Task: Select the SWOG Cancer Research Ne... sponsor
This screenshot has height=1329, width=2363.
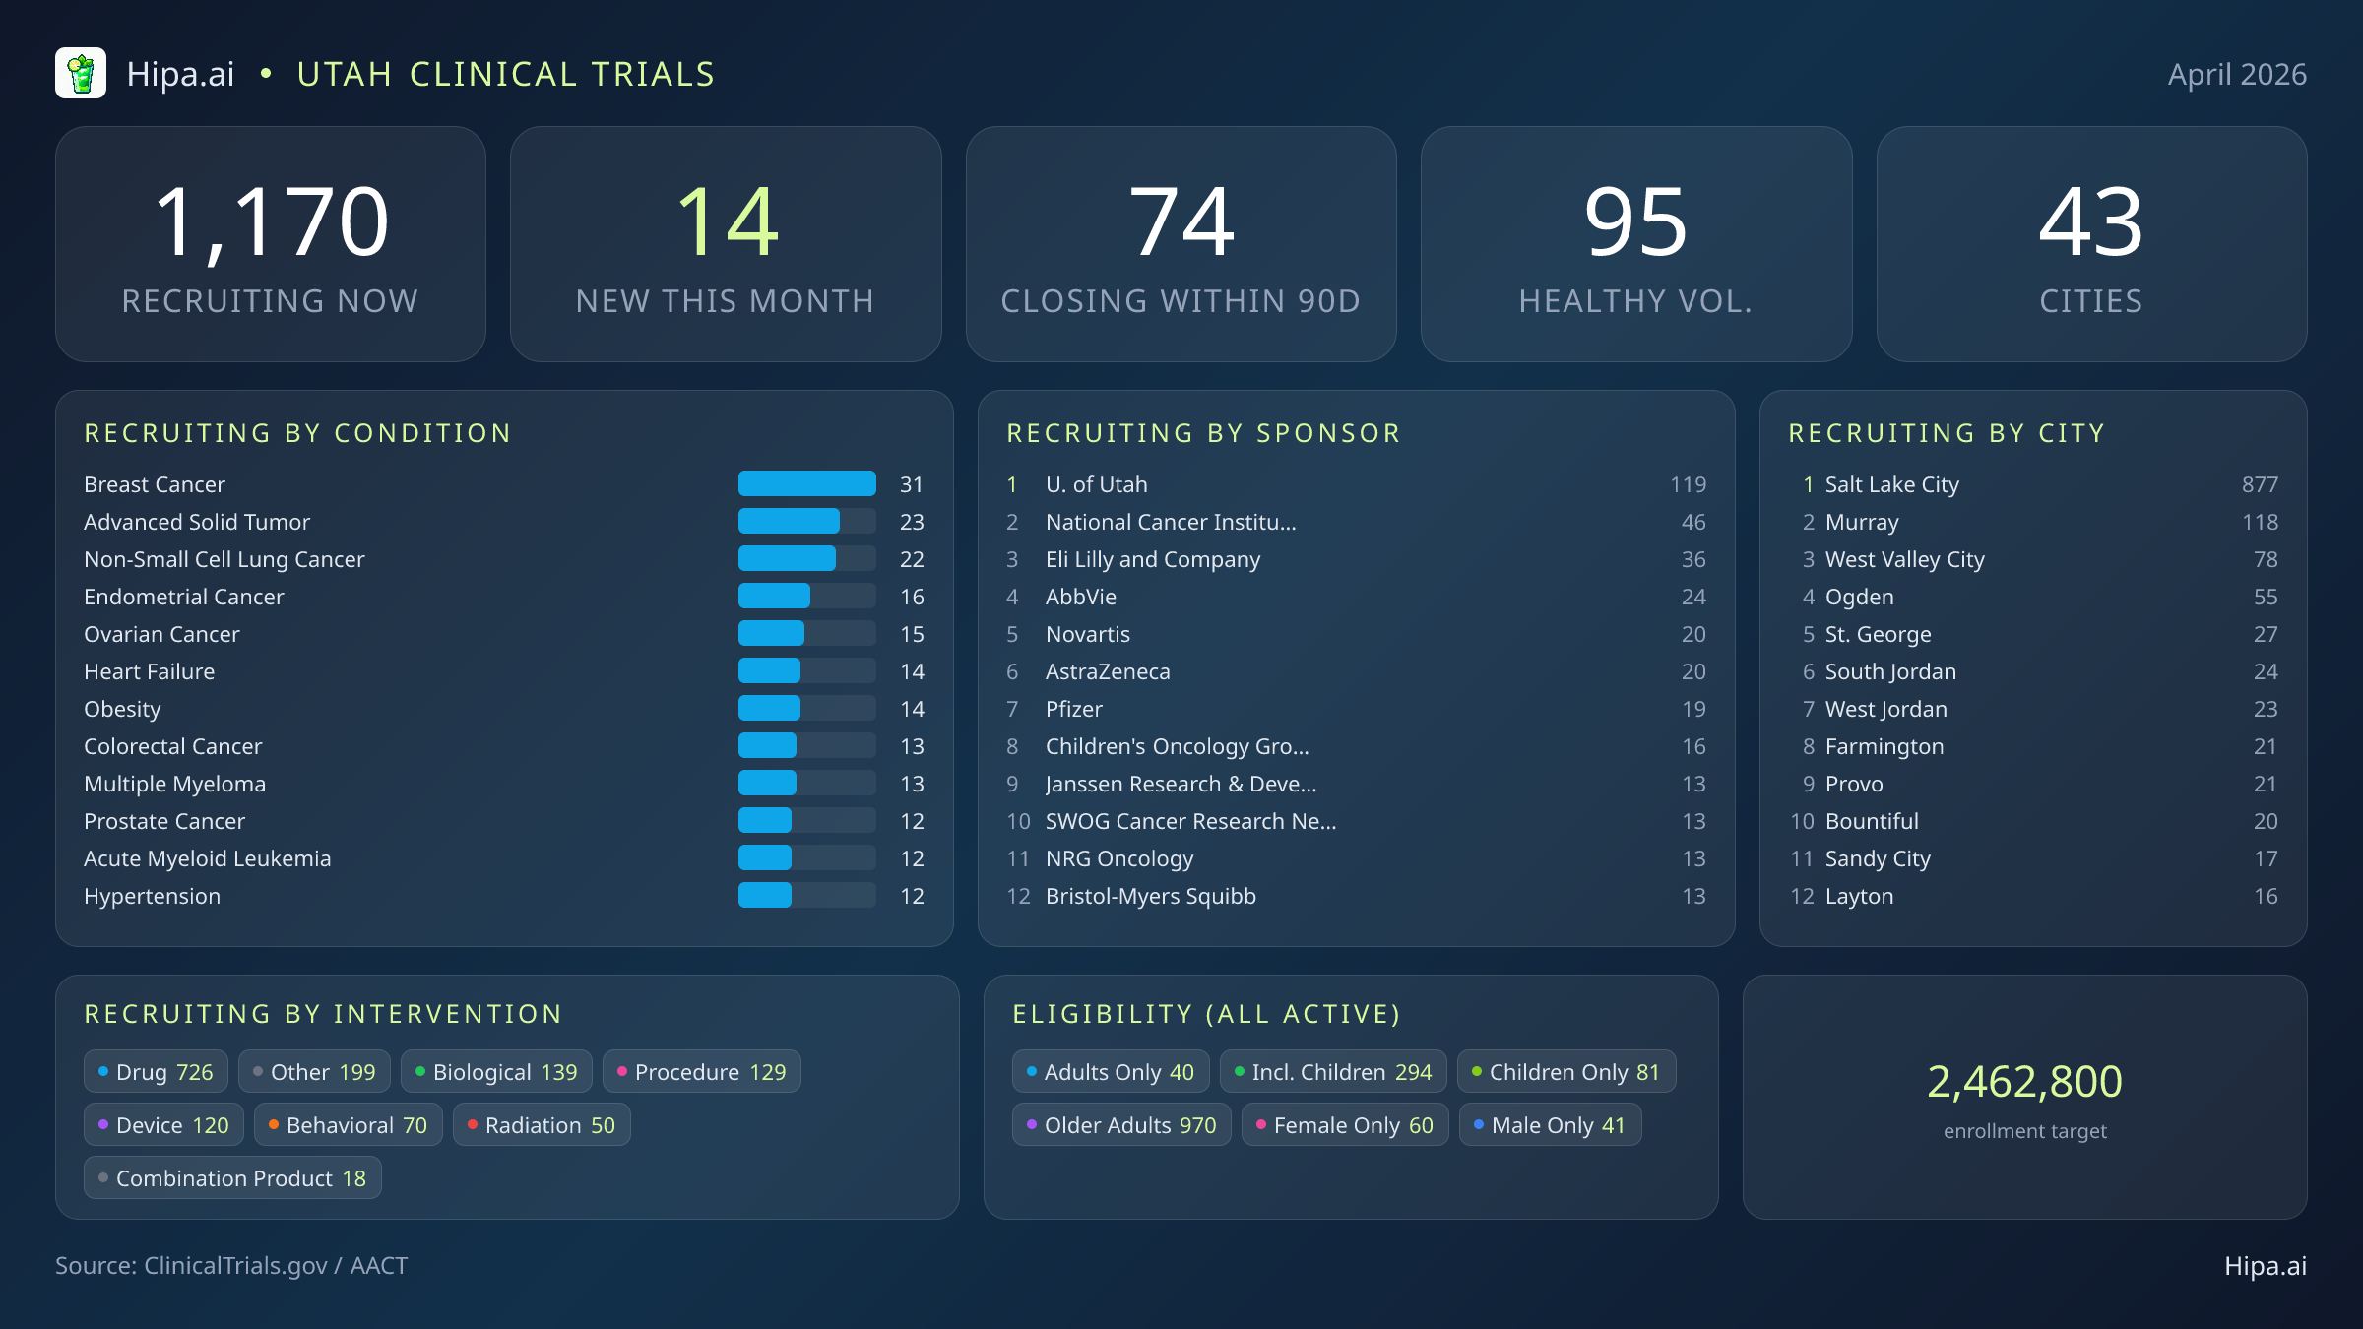Action: click(1356, 821)
